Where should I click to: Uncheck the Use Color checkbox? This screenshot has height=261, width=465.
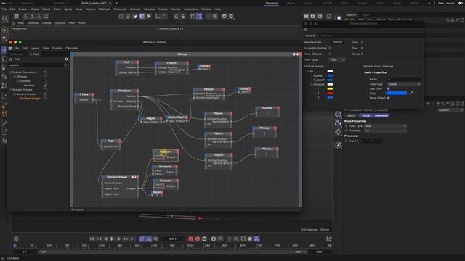click(x=389, y=88)
